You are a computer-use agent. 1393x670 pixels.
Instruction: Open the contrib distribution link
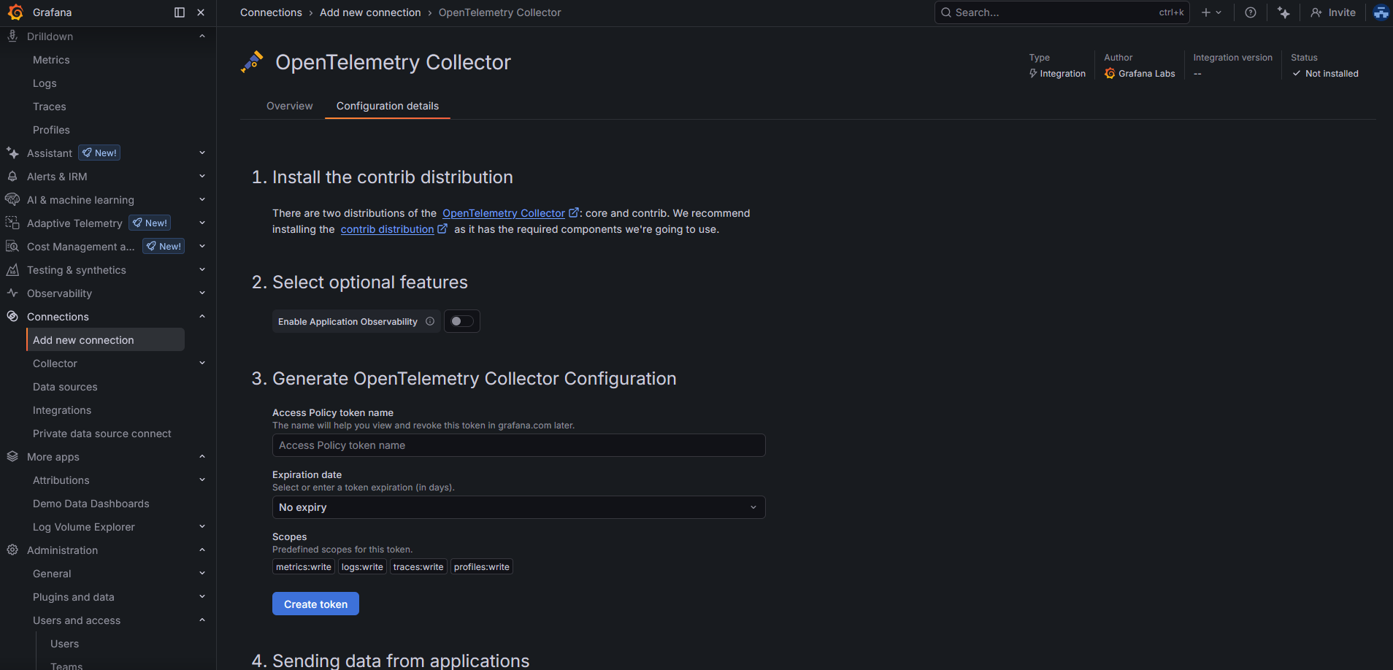point(387,229)
